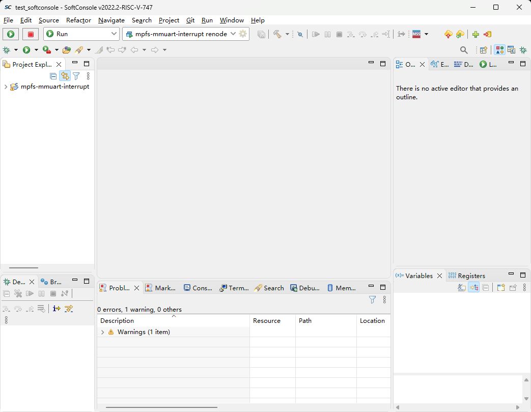
Task: Open the Problems view menu dots
Action: [384, 300]
